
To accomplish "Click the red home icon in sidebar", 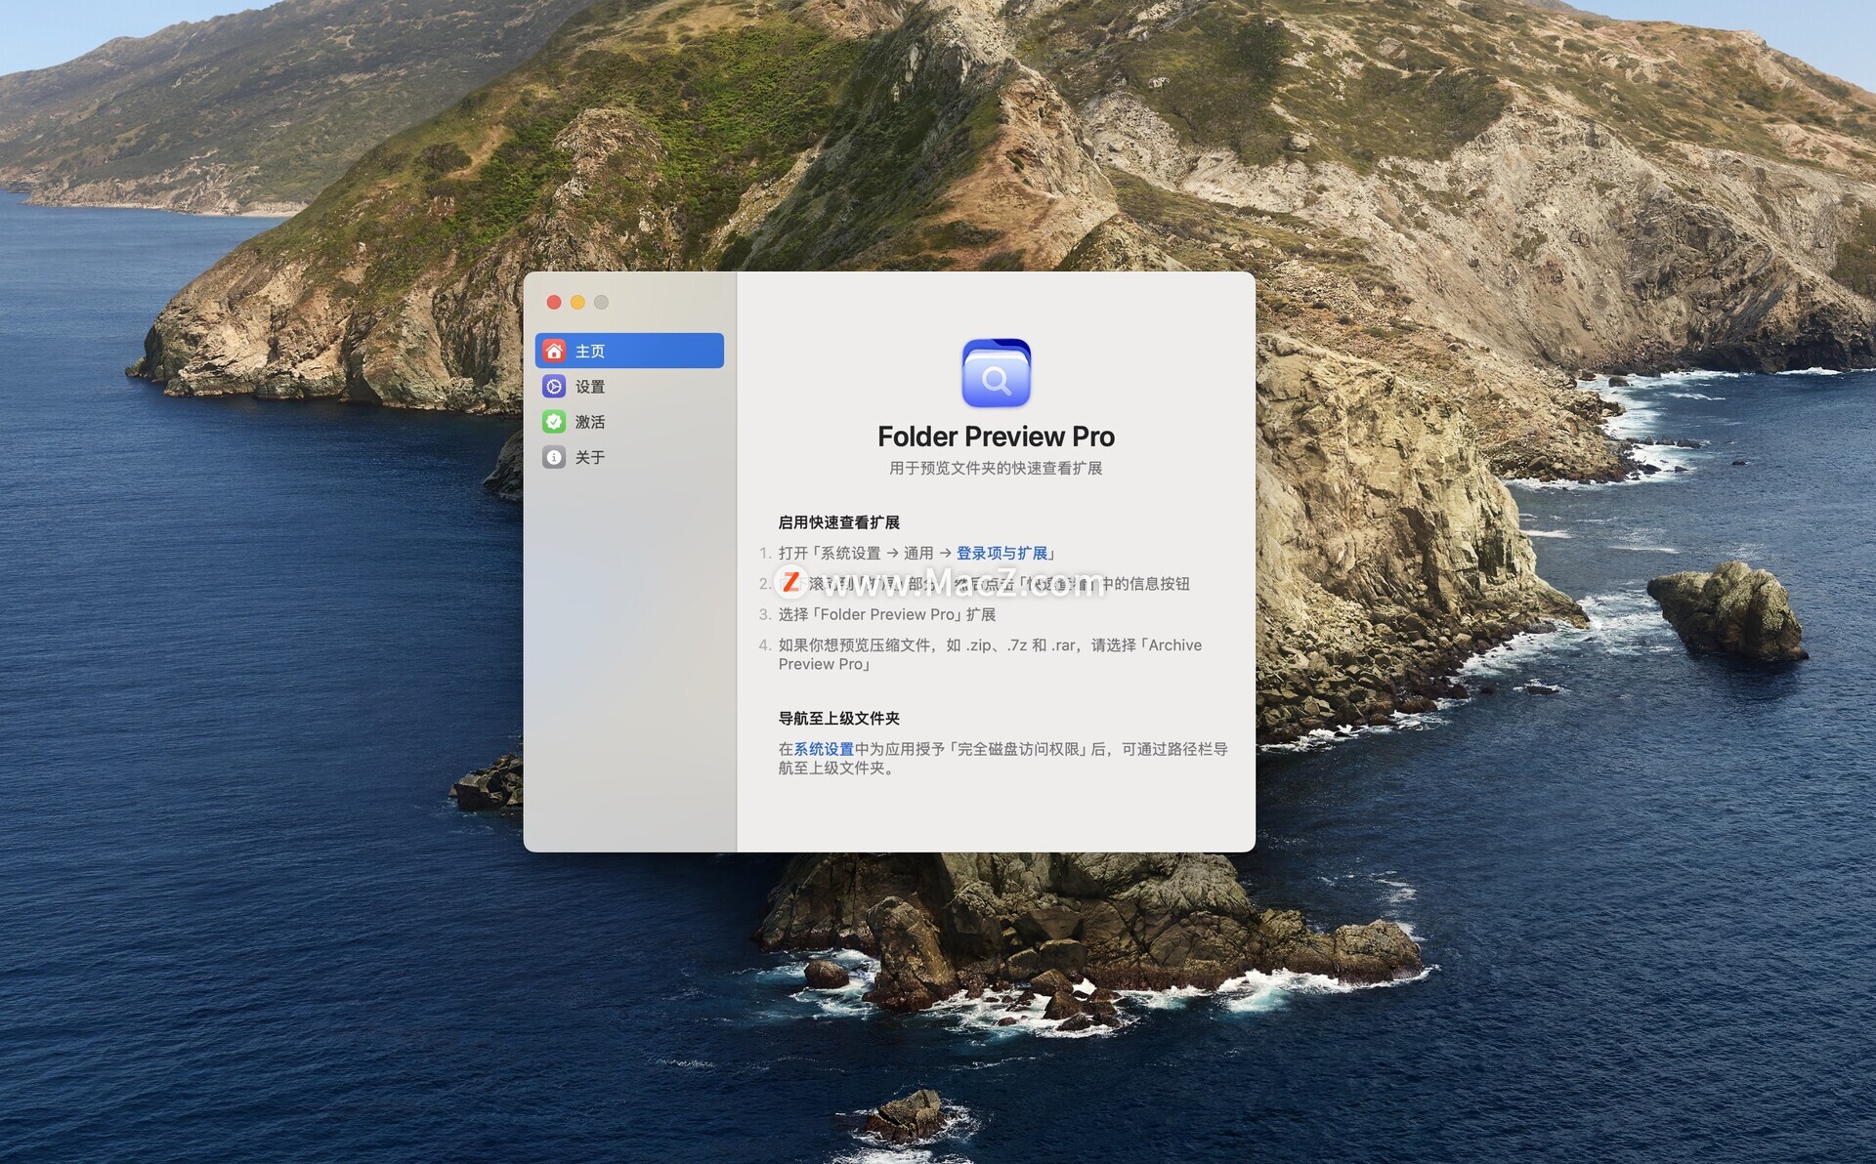I will point(554,351).
